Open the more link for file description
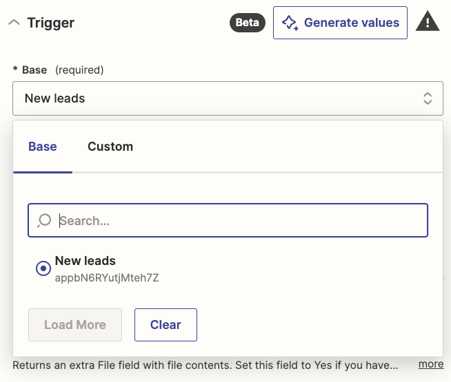Screen dimensions: 451x382 (x=431, y=364)
